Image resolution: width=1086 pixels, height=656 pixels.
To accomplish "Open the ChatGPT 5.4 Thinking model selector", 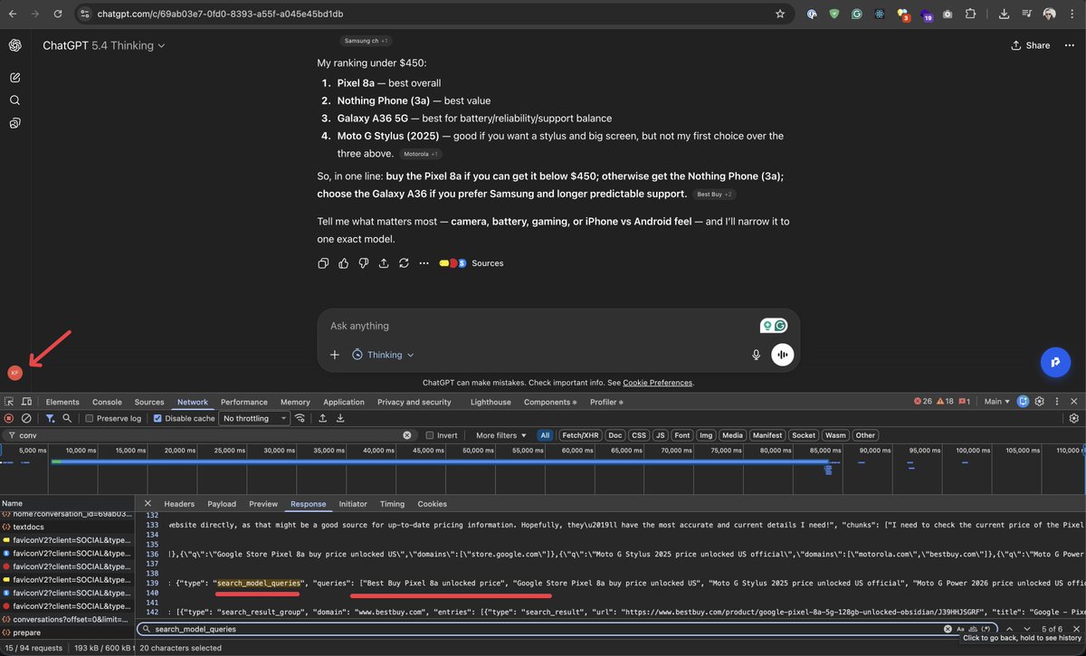I will pyautogui.click(x=104, y=45).
